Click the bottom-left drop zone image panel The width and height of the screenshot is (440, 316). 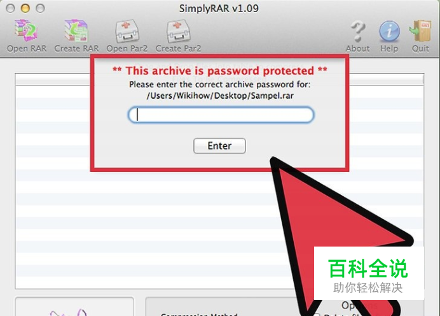(74, 306)
